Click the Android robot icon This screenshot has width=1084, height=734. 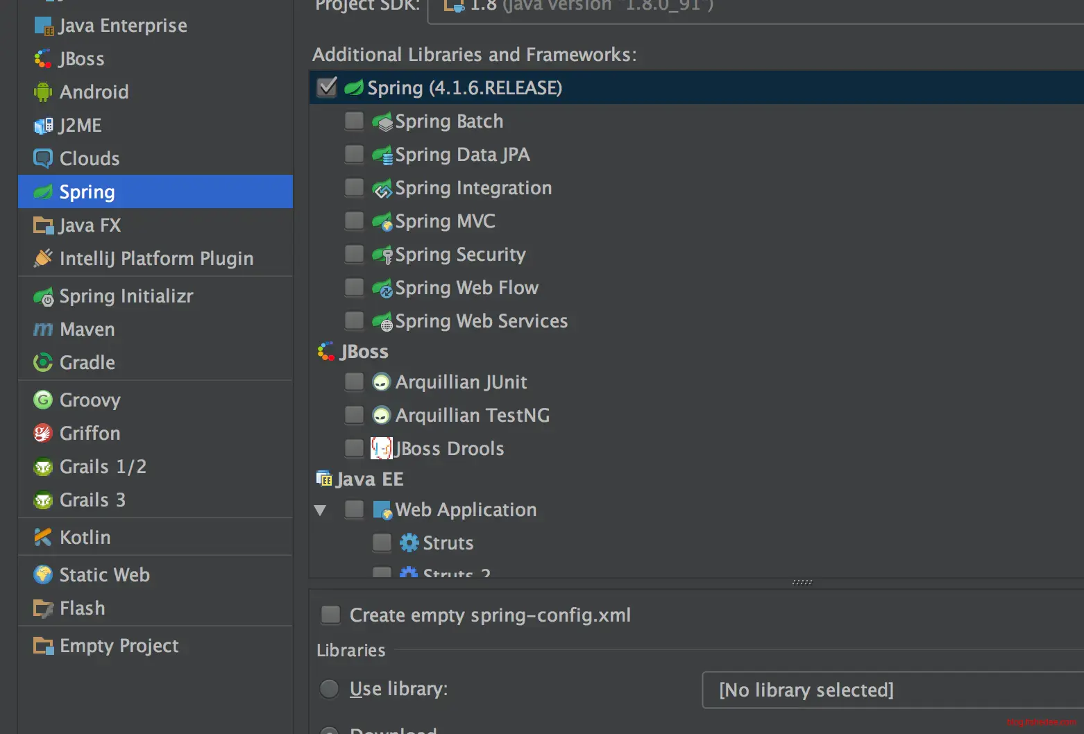pos(43,92)
